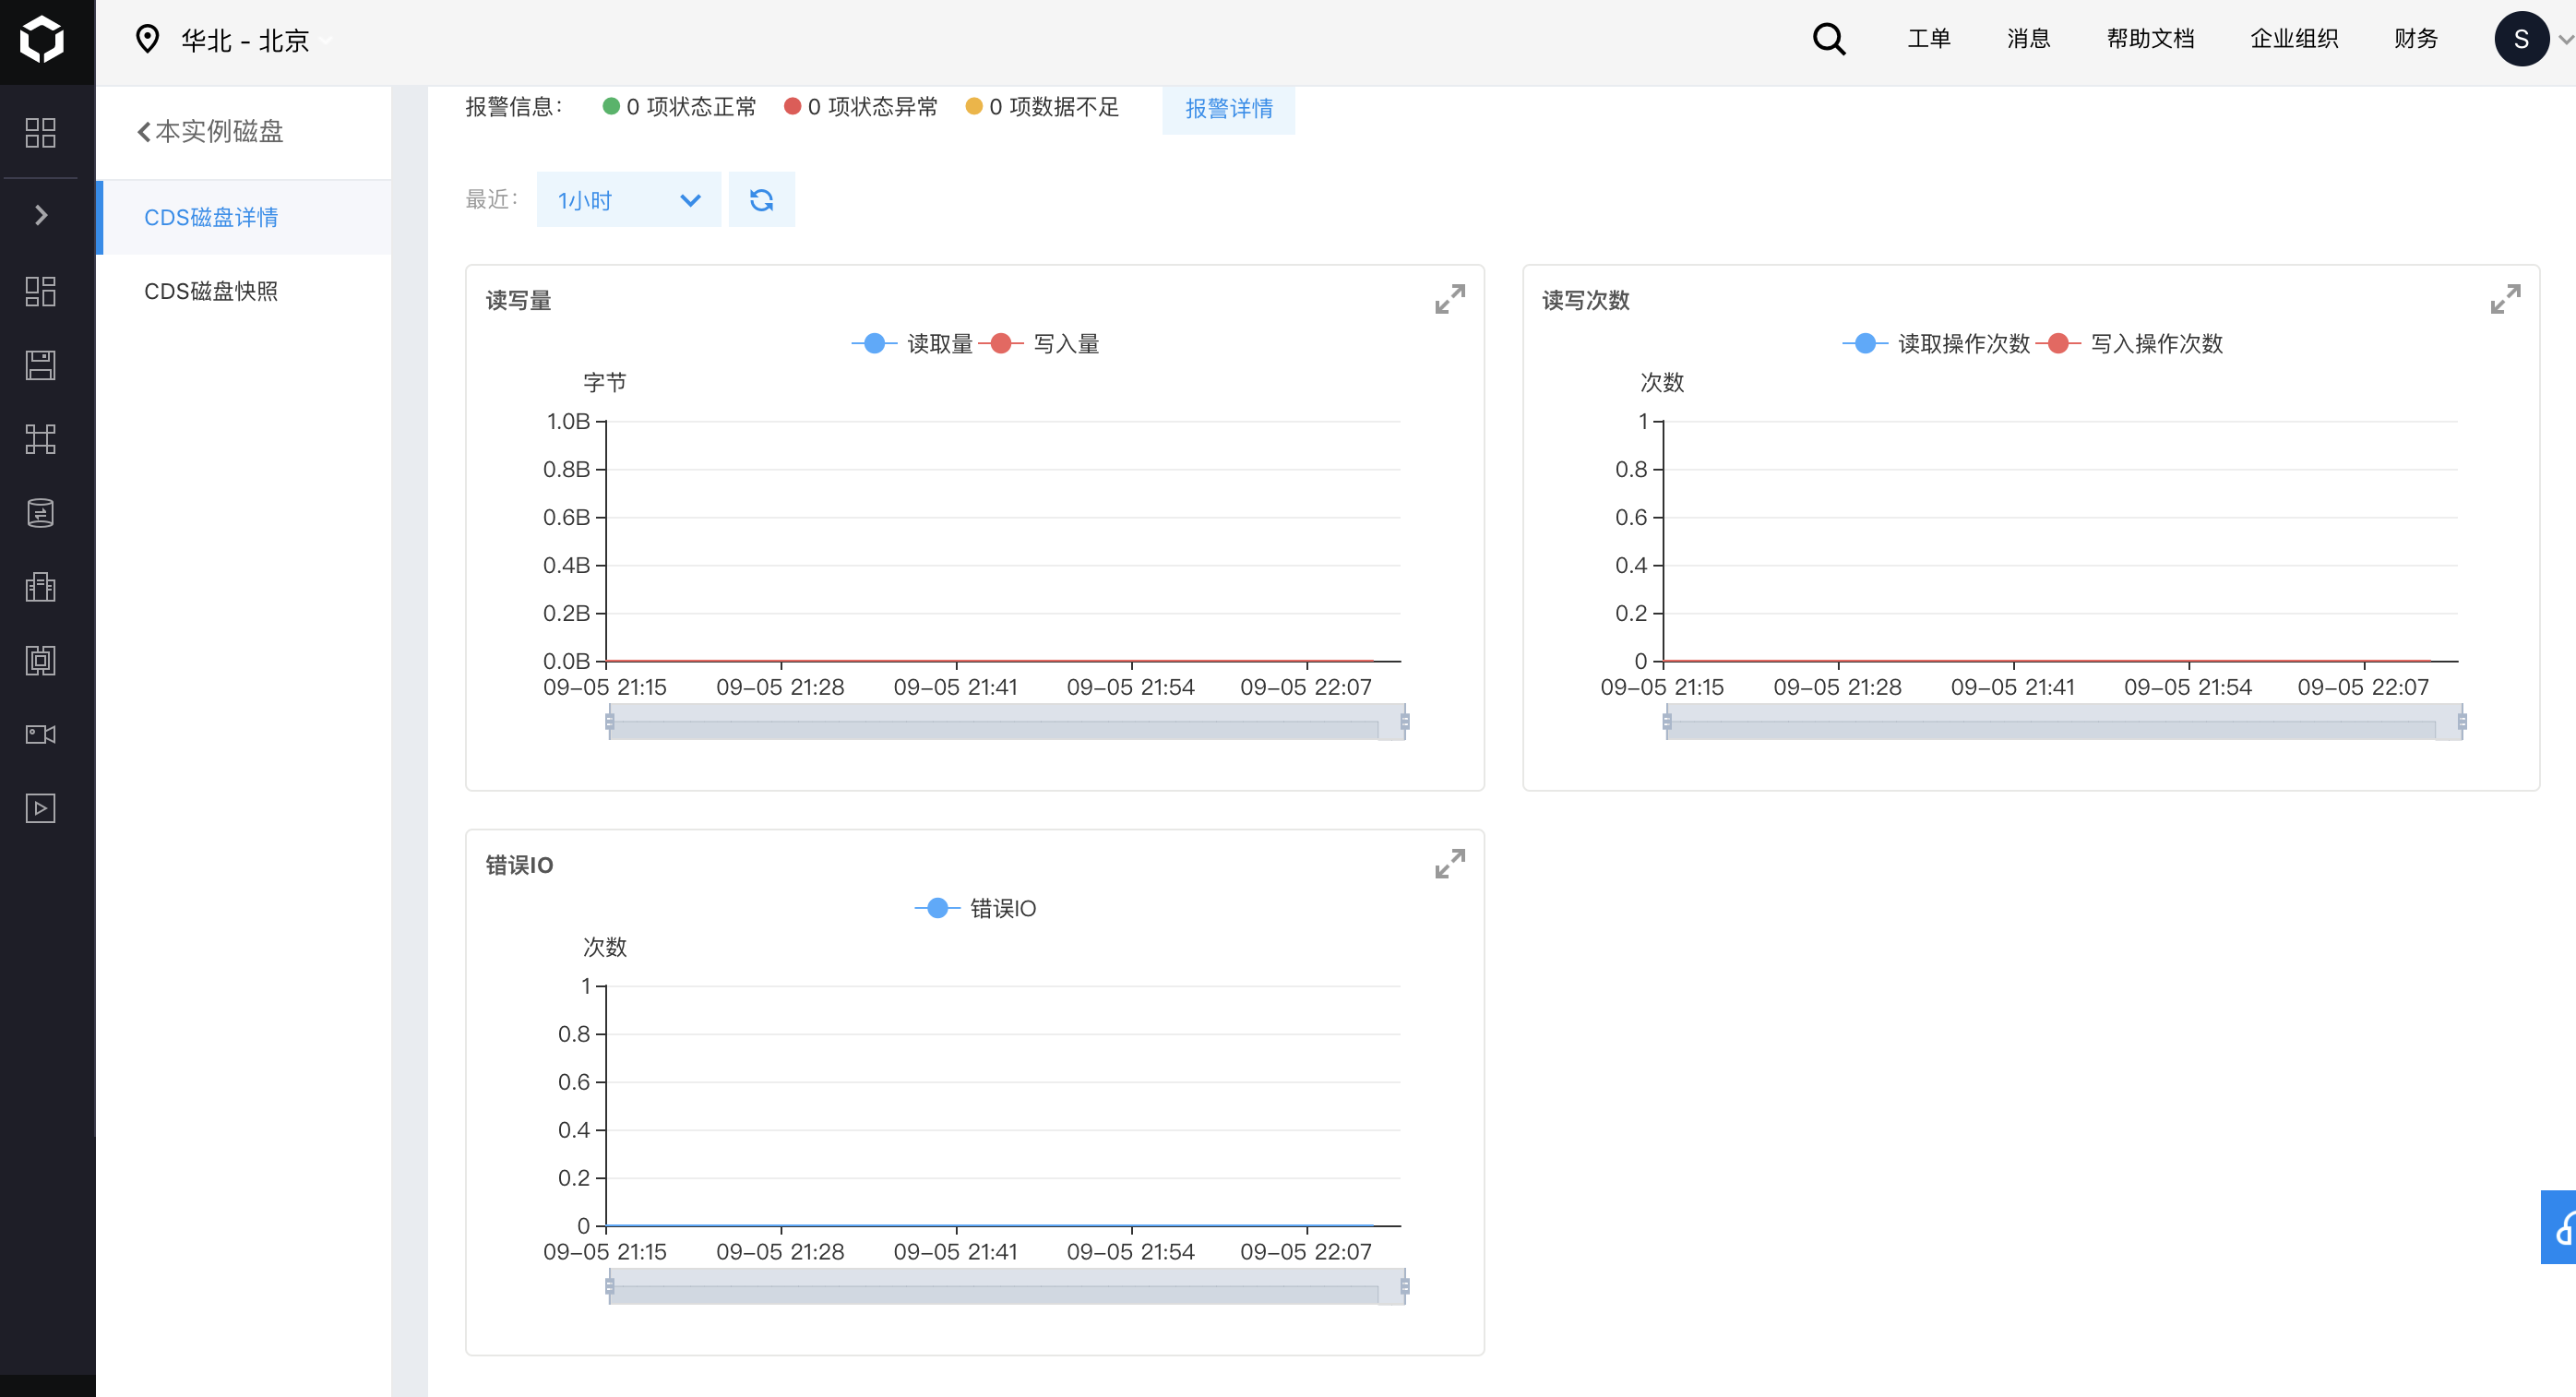This screenshot has width=2576, height=1397.
Task: Open the play media icon in sidebar
Action: tap(40, 808)
